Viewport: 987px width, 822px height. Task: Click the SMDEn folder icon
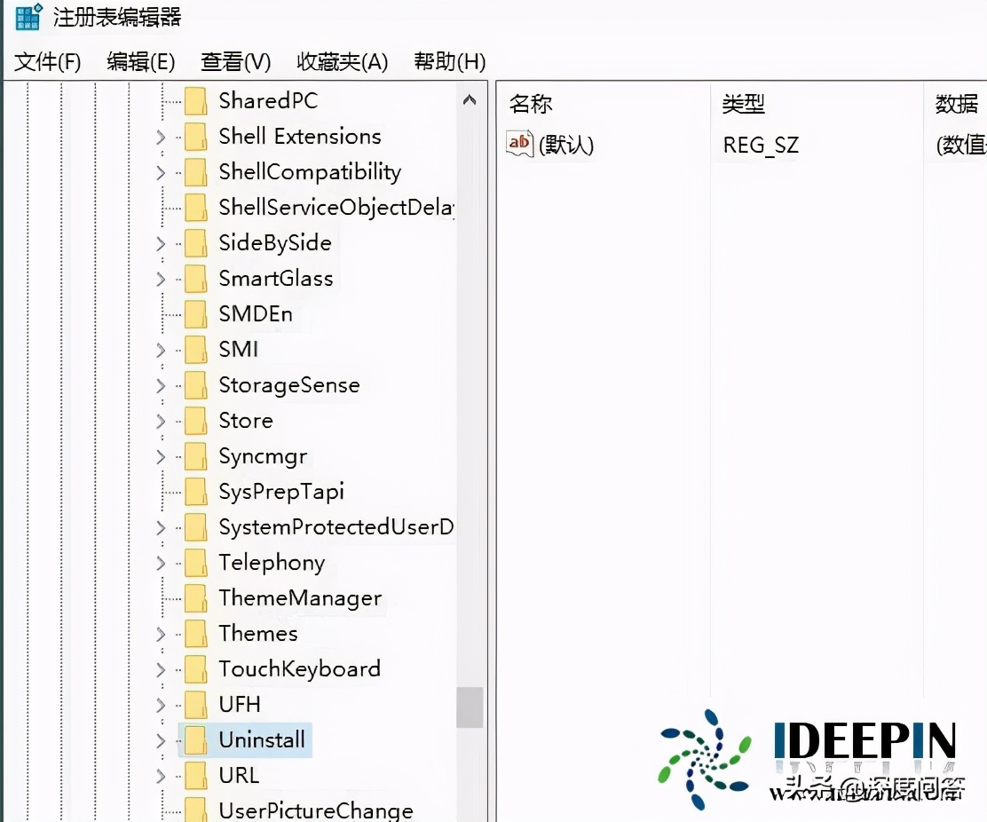pyautogui.click(x=195, y=313)
